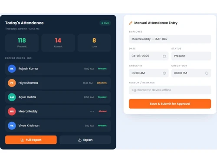Viewport: 217px width, 163px height.
Task: Click the Late 17m status label
Action: [102, 83]
